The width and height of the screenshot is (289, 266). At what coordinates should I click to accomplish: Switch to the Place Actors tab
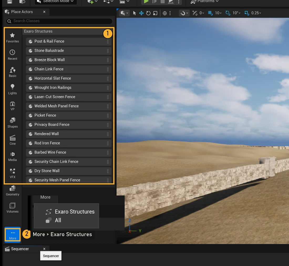coord(22,12)
